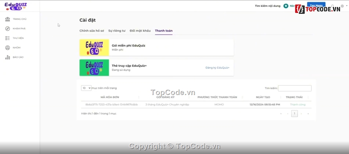Open the Nhóm user icon
Image resolution: width=349 pixels, height=154 pixels.
pyautogui.click(x=8, y=48)
